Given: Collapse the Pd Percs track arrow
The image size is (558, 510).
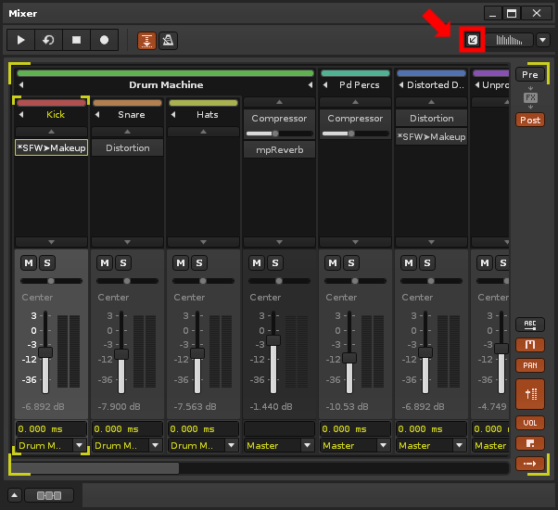Looking at the screenshot, I should (x=325, y=85).
